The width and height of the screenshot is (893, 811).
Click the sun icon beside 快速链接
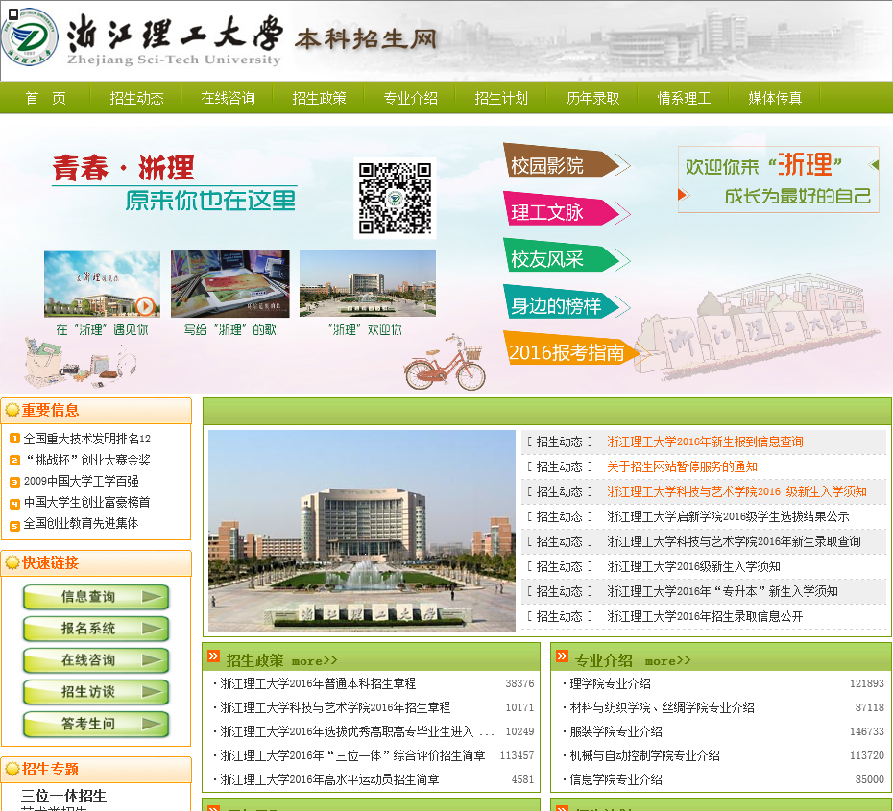pos(12,562)
